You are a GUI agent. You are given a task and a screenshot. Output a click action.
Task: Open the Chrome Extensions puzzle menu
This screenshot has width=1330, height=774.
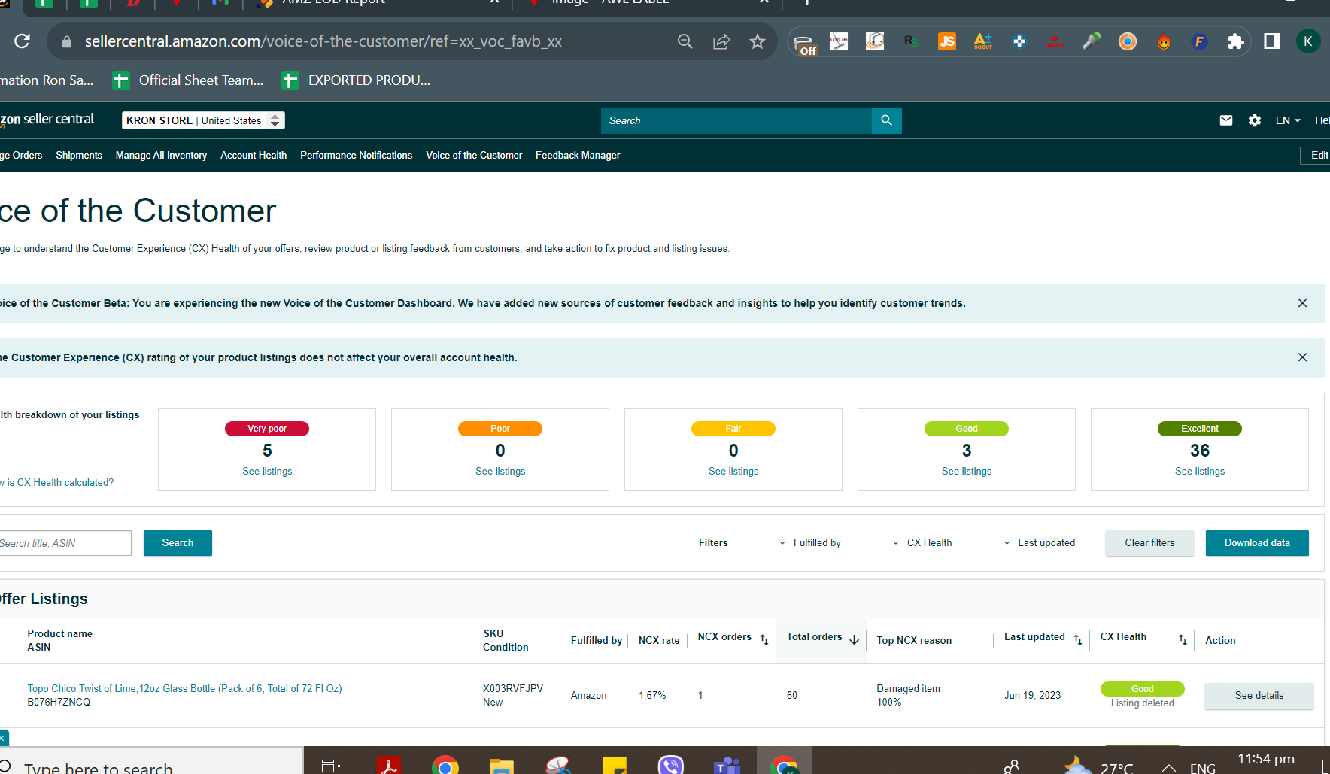(1236, 41)
